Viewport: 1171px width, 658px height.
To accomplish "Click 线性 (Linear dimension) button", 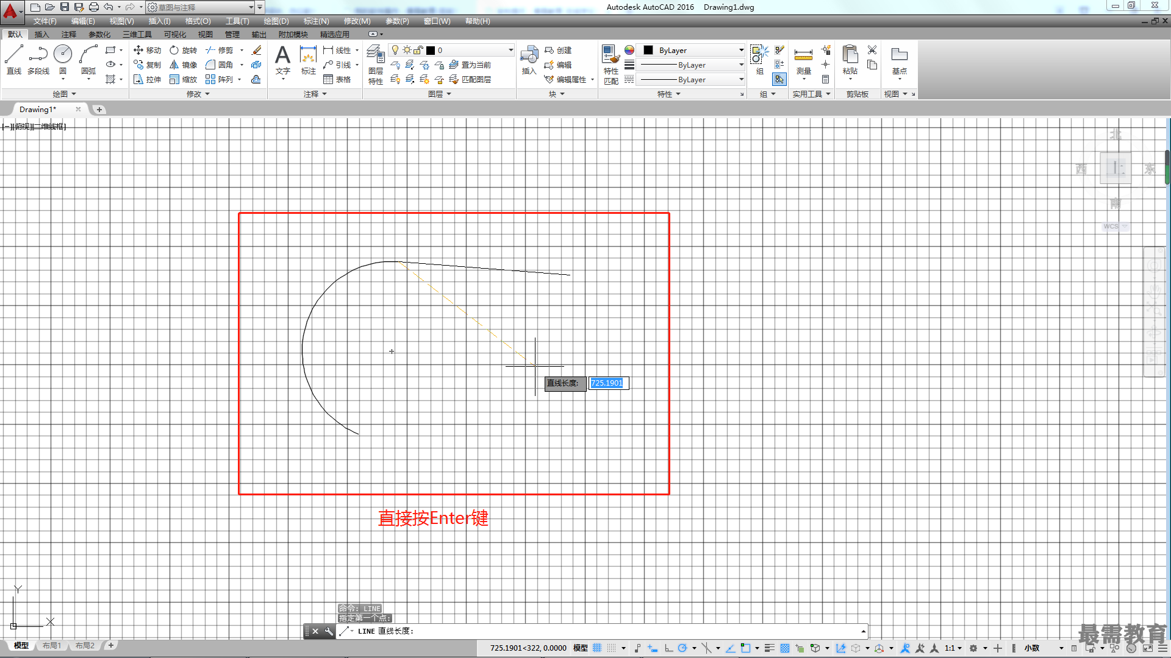I will point(337,50).
